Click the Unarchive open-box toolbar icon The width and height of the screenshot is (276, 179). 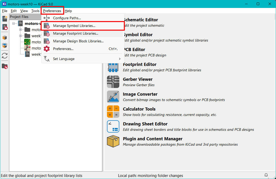coord(5,45)
